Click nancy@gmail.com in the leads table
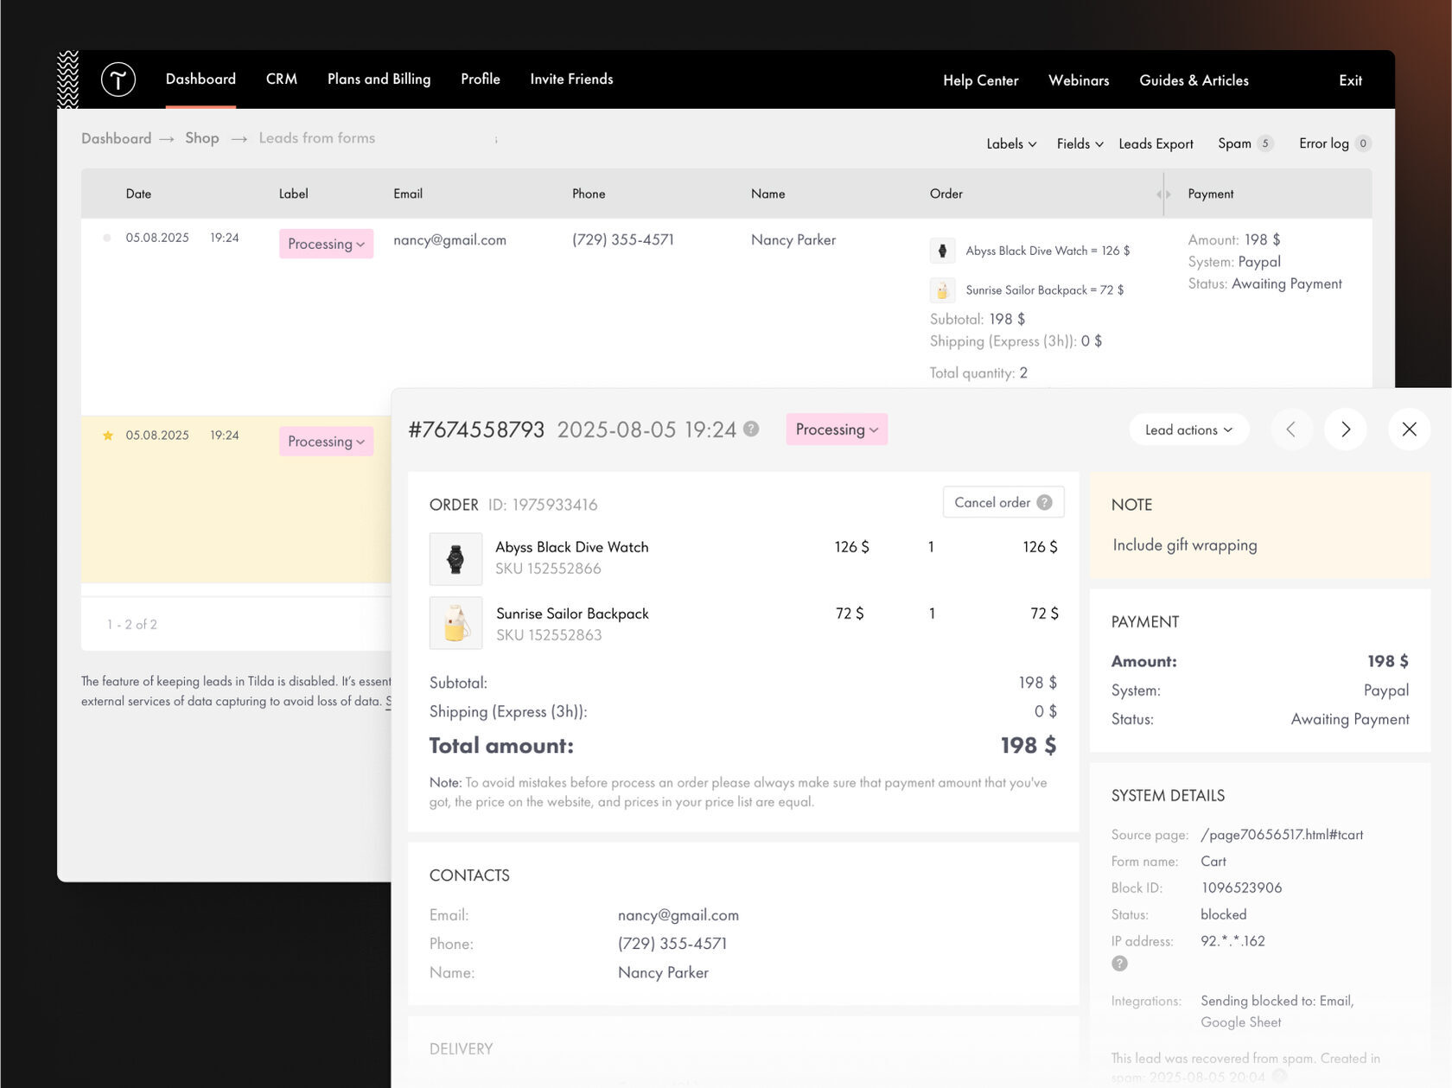 click(449, 240)
